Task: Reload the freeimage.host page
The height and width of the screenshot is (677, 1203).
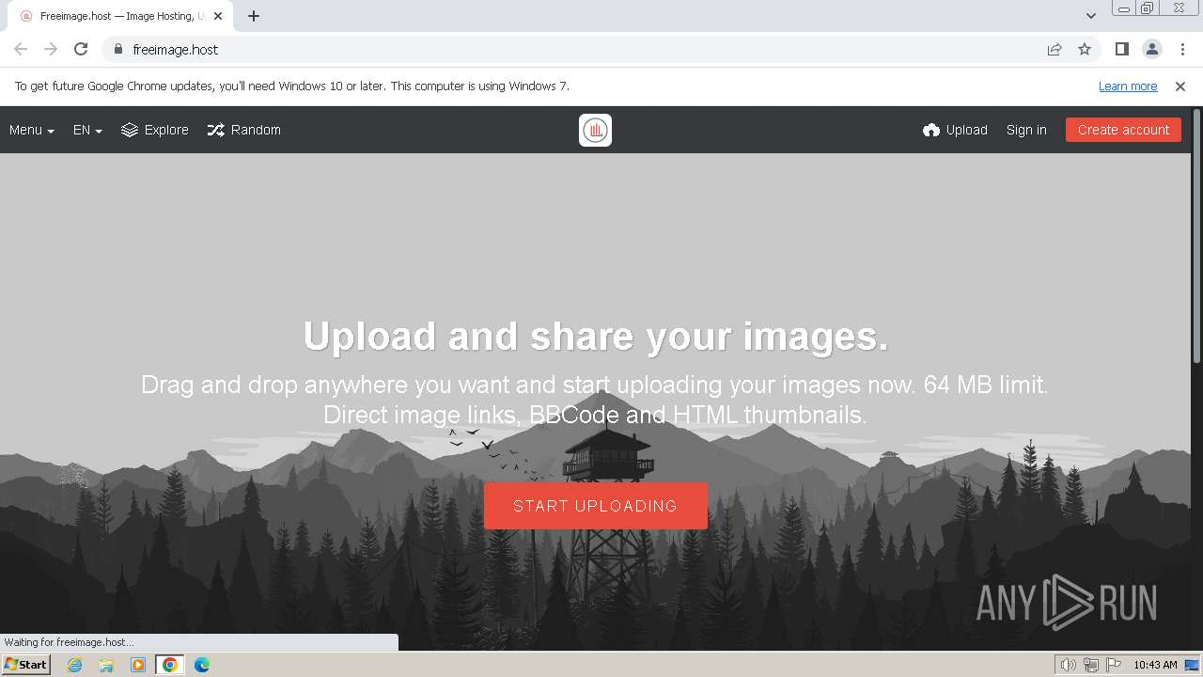Action: point(81,49)
